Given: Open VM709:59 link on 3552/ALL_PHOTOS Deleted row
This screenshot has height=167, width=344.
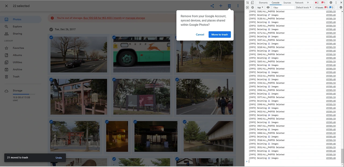Looking at the screenshot, I should click(331, 155).
